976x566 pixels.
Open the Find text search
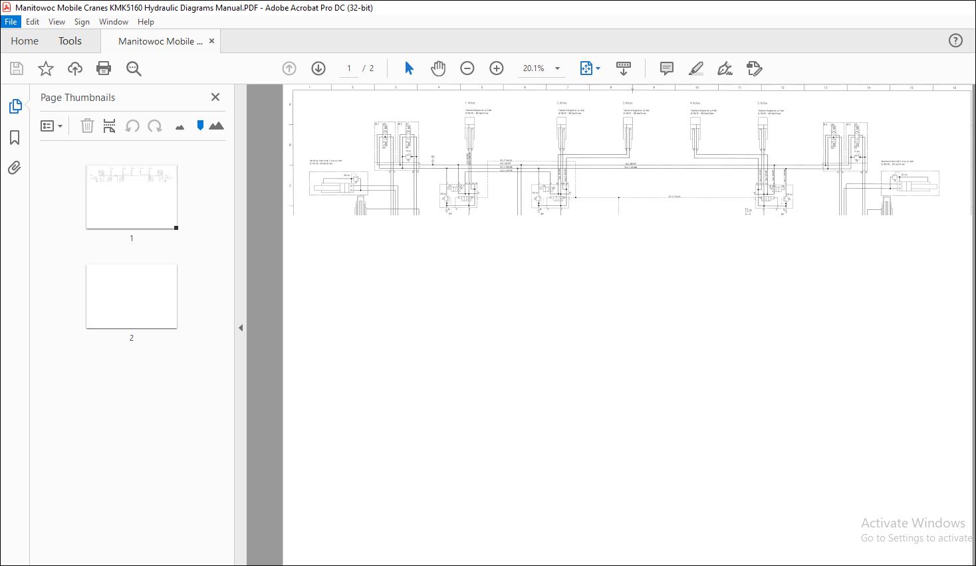tap(134, 68)
